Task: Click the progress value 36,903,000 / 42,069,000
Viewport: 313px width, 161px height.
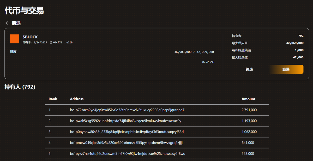Action: (194, 52)
